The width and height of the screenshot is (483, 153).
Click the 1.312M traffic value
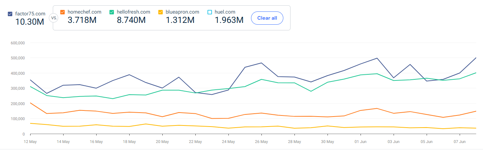pyautogui.click(x=180, y=20)
